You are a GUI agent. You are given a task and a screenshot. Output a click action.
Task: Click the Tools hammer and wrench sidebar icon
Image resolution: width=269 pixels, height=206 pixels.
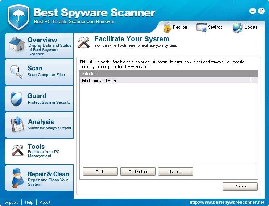17,150
